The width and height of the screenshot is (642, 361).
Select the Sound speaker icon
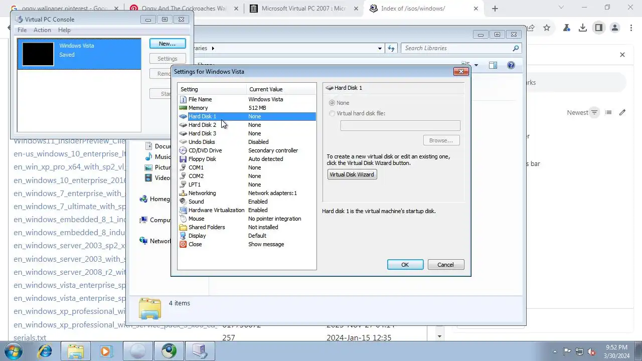(183, 202)
